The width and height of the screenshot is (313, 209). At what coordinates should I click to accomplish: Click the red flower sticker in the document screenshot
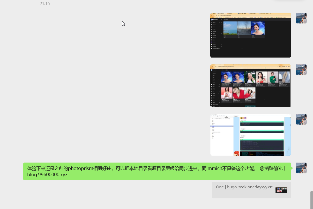236,153
